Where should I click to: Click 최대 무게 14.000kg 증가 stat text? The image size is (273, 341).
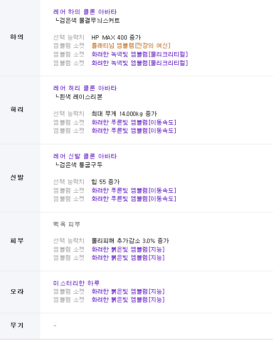tap(124, 114)
